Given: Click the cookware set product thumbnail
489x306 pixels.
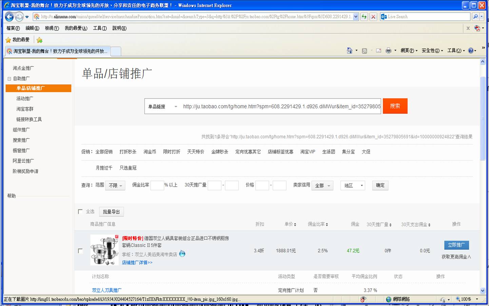Looking at the screenshot, I should click(x=104, y=250).
